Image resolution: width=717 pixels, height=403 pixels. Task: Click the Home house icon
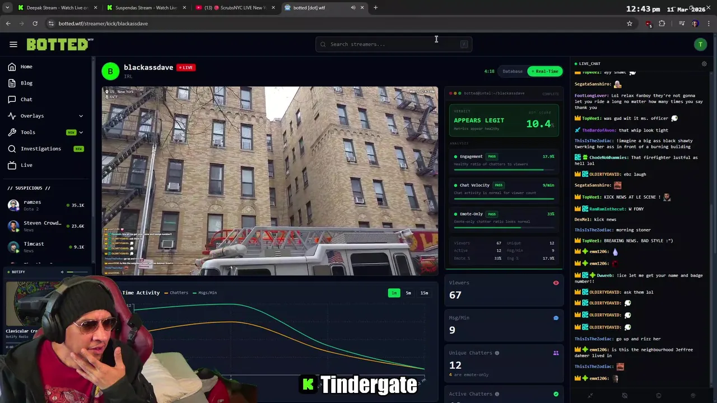tap(12, 67)
